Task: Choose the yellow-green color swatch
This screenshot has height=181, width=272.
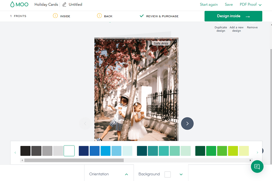Action: 233,151
